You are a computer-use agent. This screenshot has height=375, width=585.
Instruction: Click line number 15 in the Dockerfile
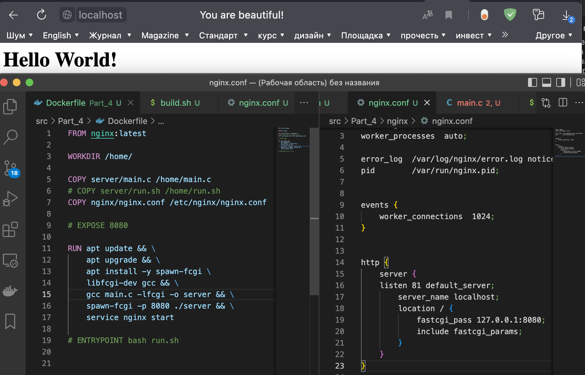pyautogui.click(x=46, y=294)
